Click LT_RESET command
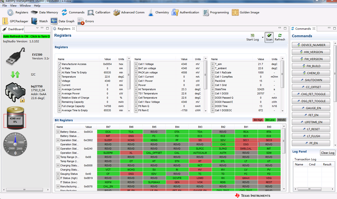The width and height of the screenshot is (337, 199). coord(311,129)
